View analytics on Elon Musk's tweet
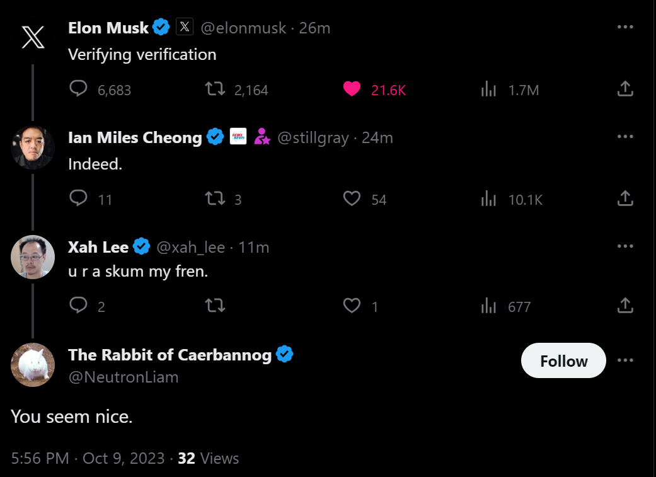The width and height of the screenshot is (656, 477). tap(489, 89)
